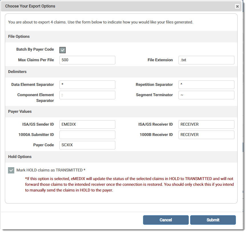Toggle Batch By Payer Code checkbox

[x=63, y=50]
